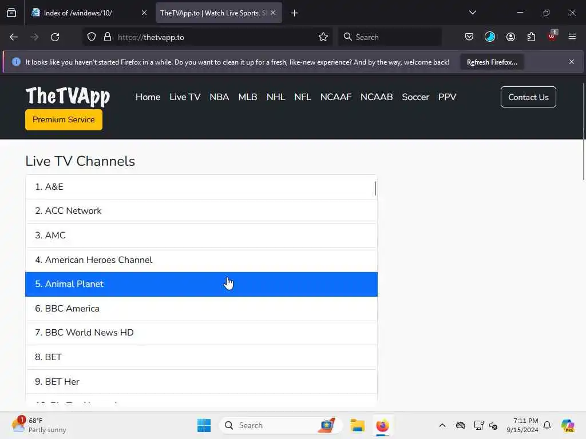Open BET channel

pos(201,357)
